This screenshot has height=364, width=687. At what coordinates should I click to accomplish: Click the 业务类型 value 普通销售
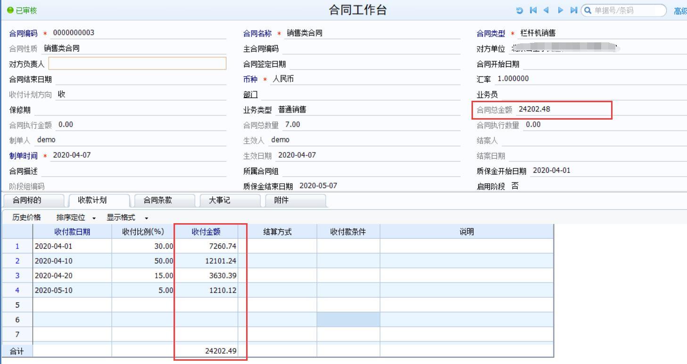point(292,109)
